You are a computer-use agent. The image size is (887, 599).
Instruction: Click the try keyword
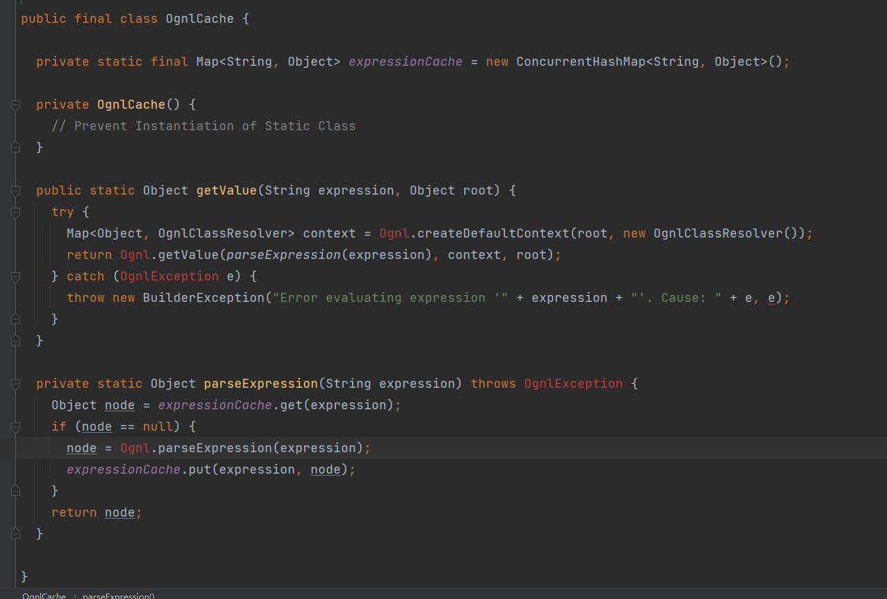63,212
